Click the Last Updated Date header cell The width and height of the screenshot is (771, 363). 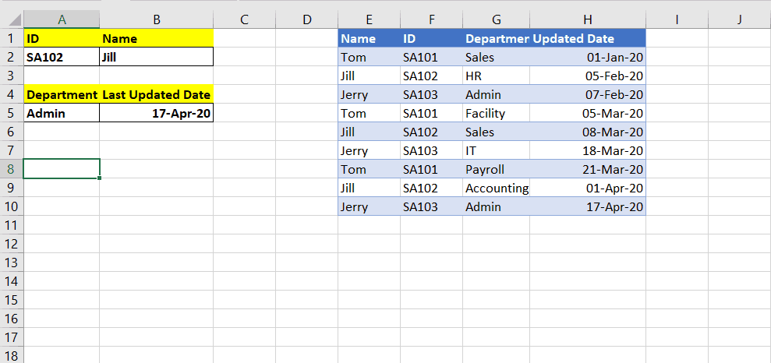[x=157, y=95]
